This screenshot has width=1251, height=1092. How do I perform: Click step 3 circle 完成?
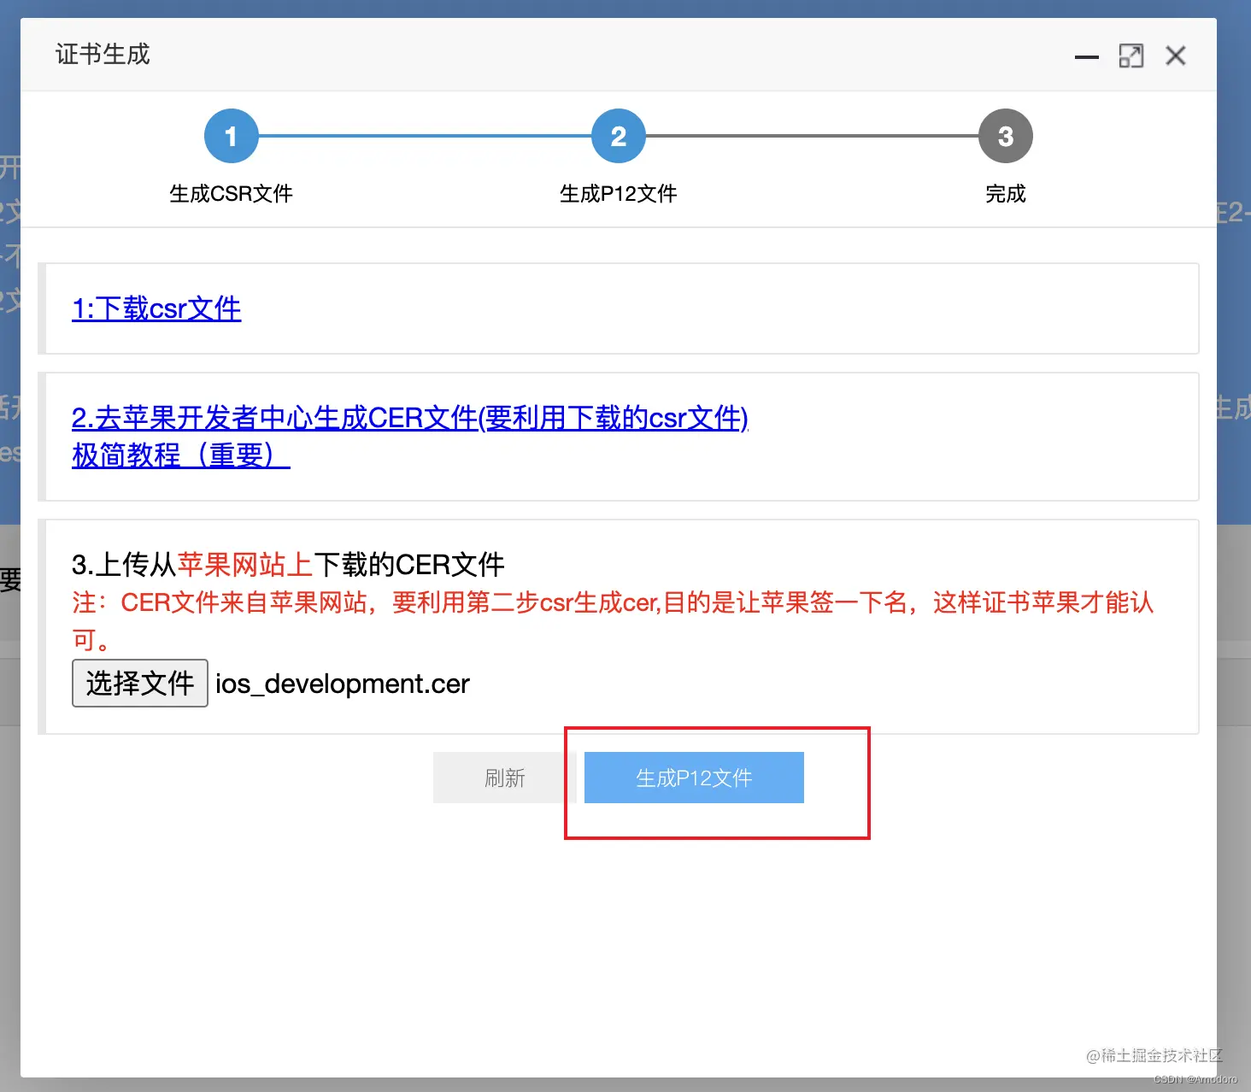(x=1006, y=136)
